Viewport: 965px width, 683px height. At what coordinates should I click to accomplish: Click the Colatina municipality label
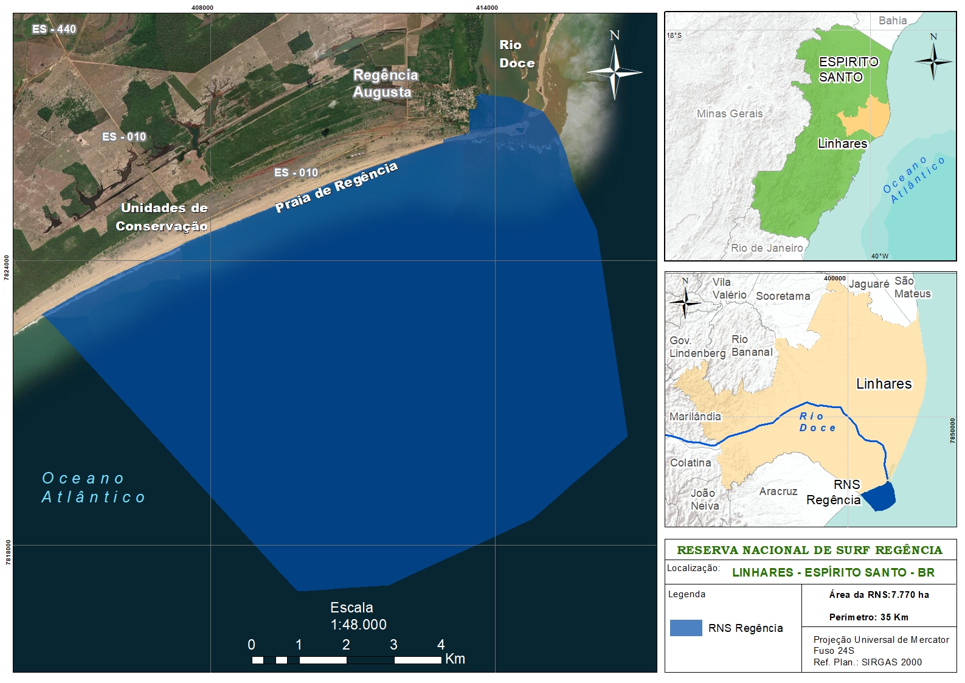point(690,463)
